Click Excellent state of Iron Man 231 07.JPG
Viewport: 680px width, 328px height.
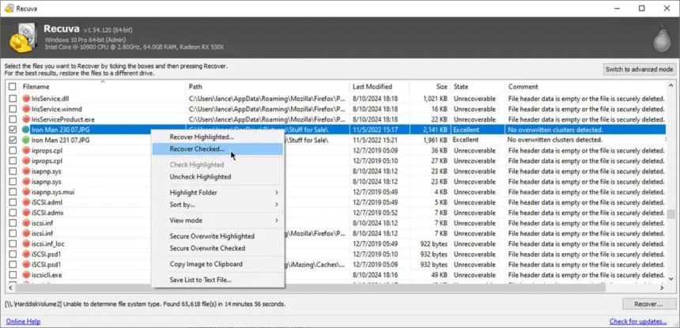(466, 140)
